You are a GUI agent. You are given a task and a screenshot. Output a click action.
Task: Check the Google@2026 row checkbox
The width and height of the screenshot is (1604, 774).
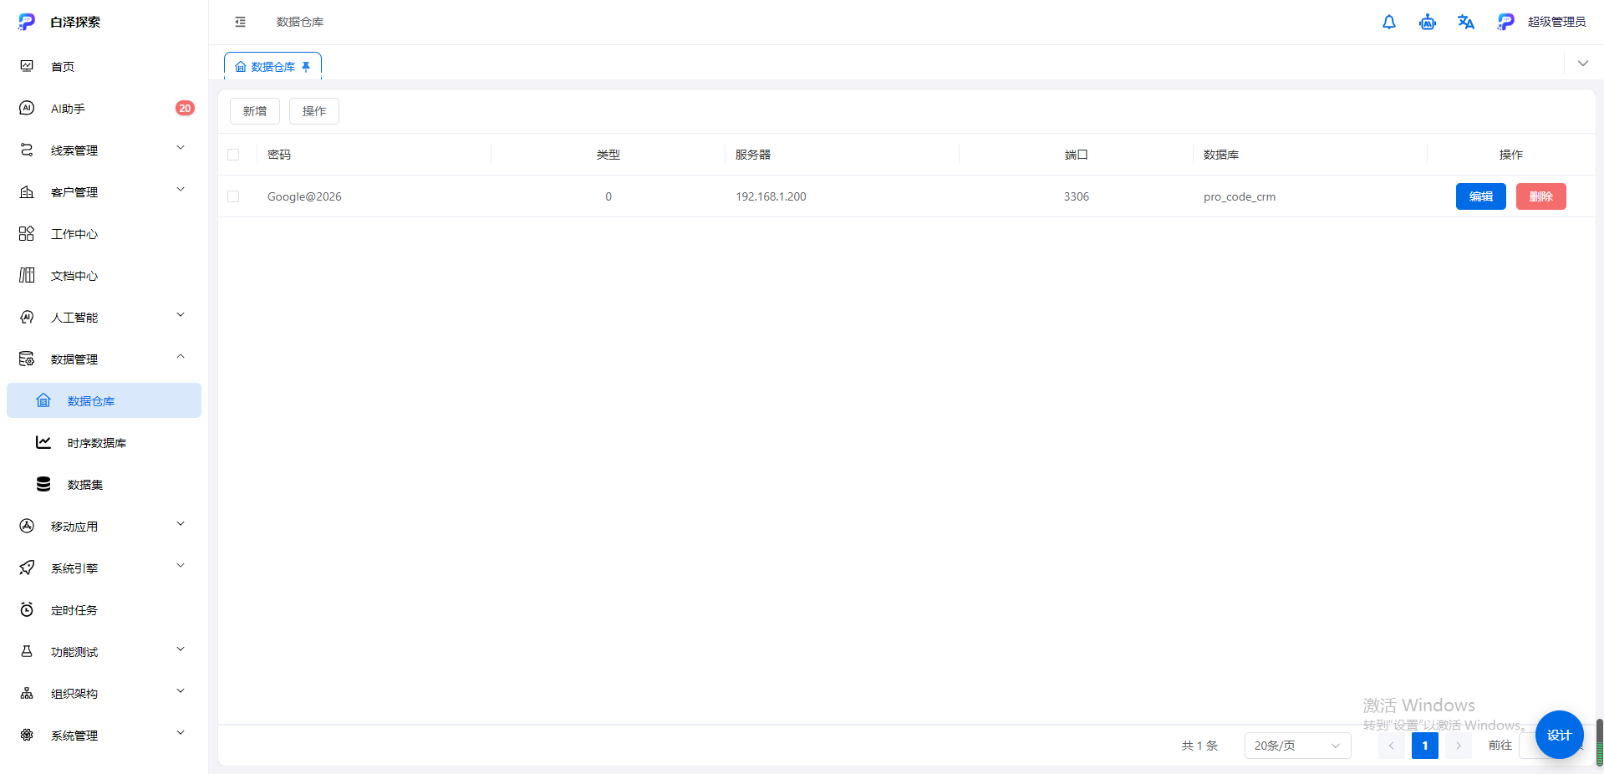(233, 196)
